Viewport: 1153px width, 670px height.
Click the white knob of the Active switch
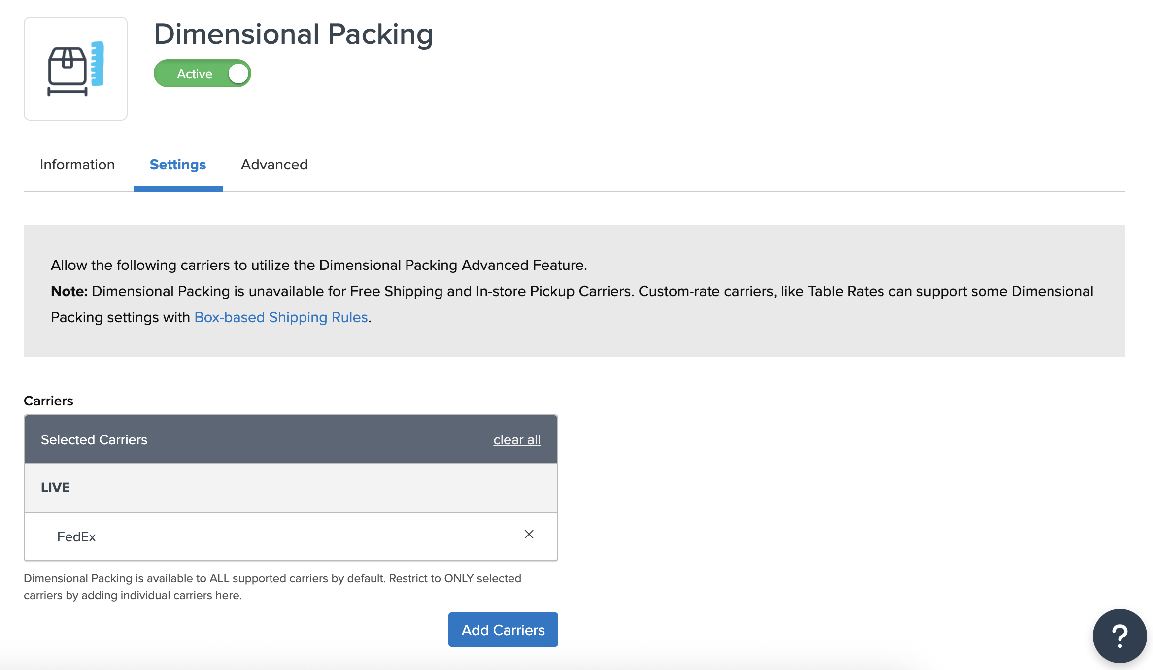tap(238, 74)
